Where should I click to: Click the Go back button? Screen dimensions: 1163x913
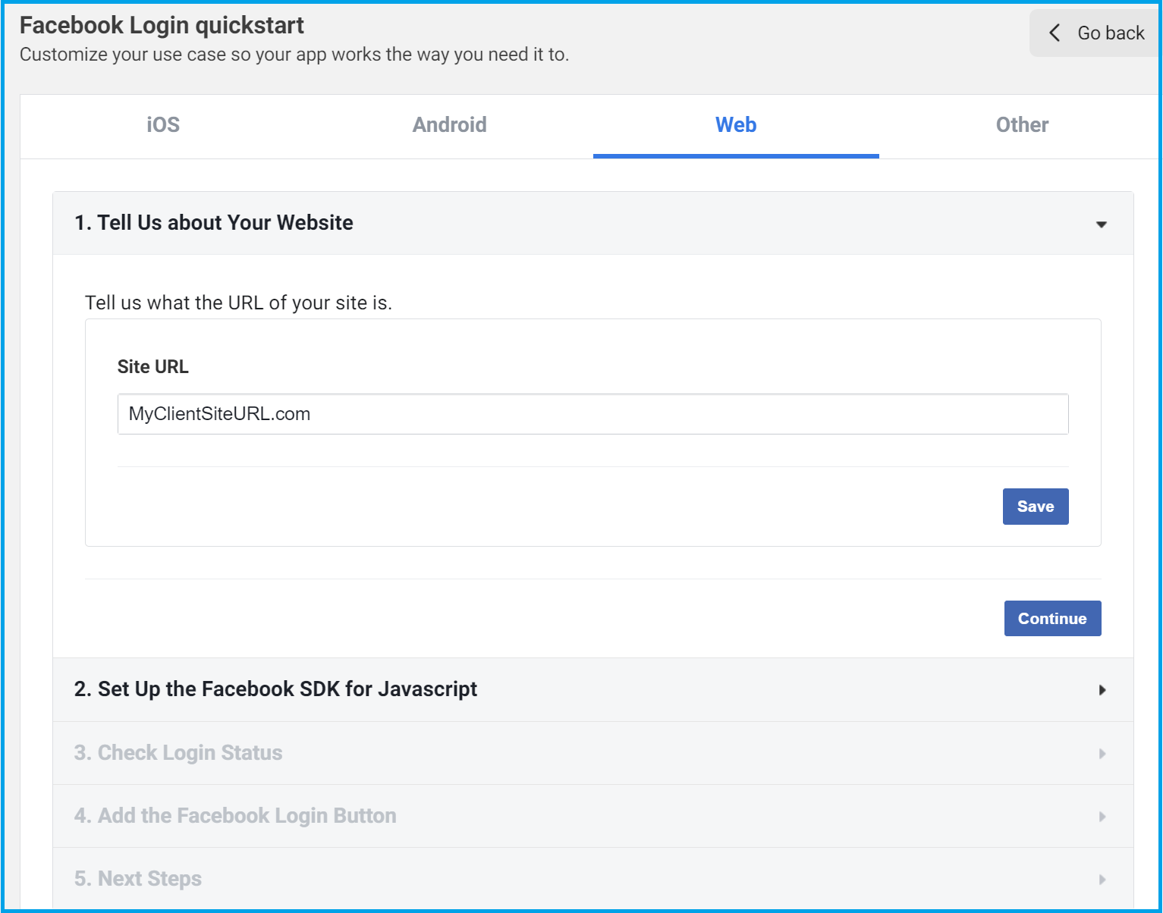tap(1095, 33)
